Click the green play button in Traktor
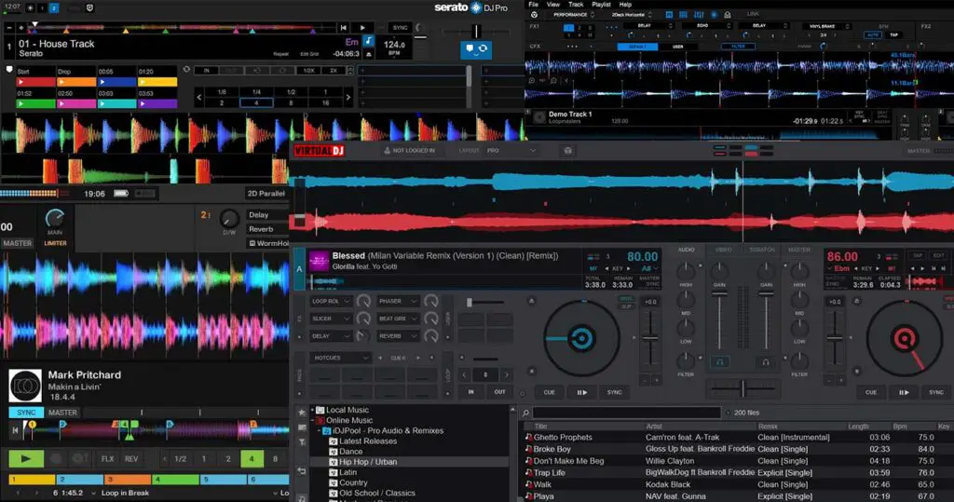The image size is (954, 502). (25, 459)
